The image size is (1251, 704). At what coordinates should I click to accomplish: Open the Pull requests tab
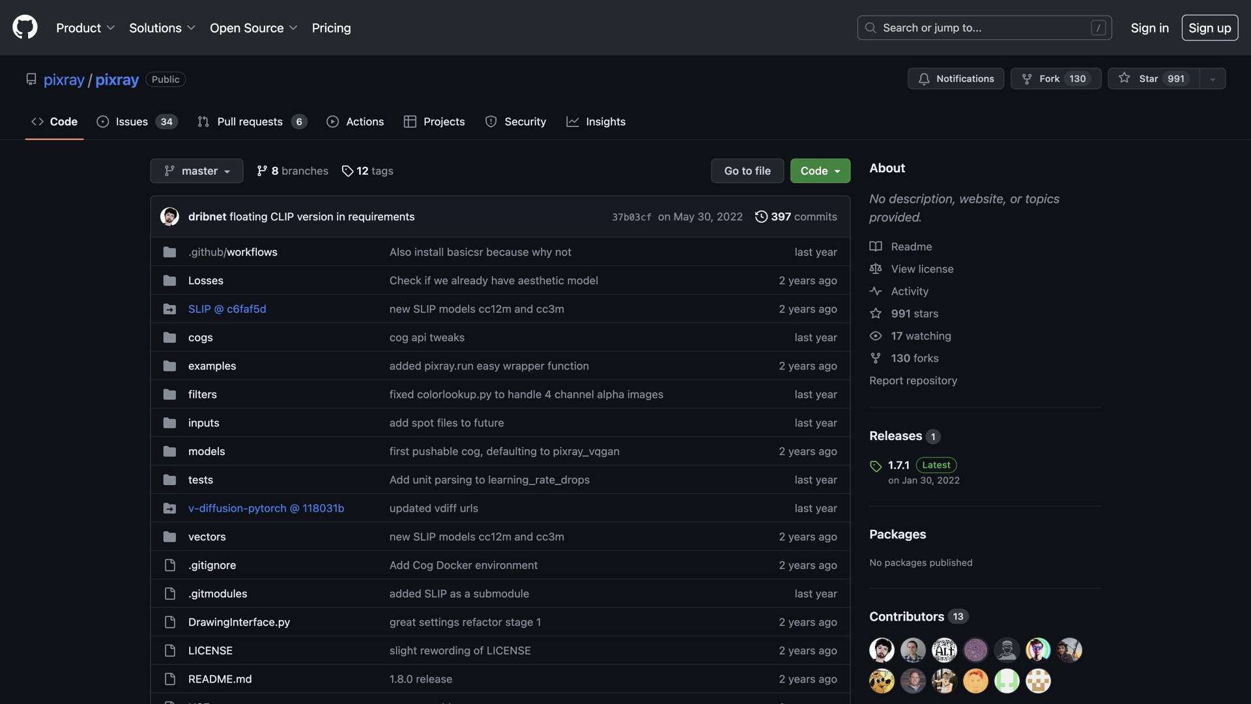[252, 122]
